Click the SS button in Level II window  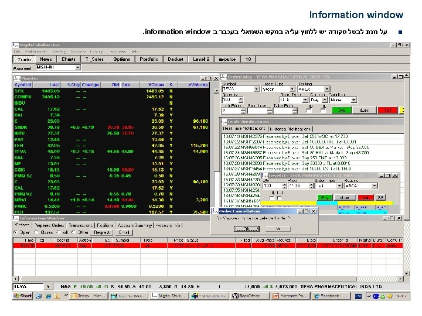pos(380,198)
